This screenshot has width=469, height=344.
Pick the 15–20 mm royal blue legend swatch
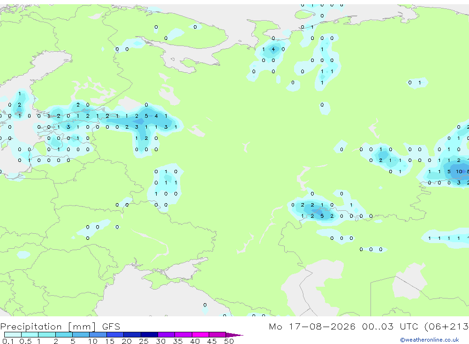[115, 335]
